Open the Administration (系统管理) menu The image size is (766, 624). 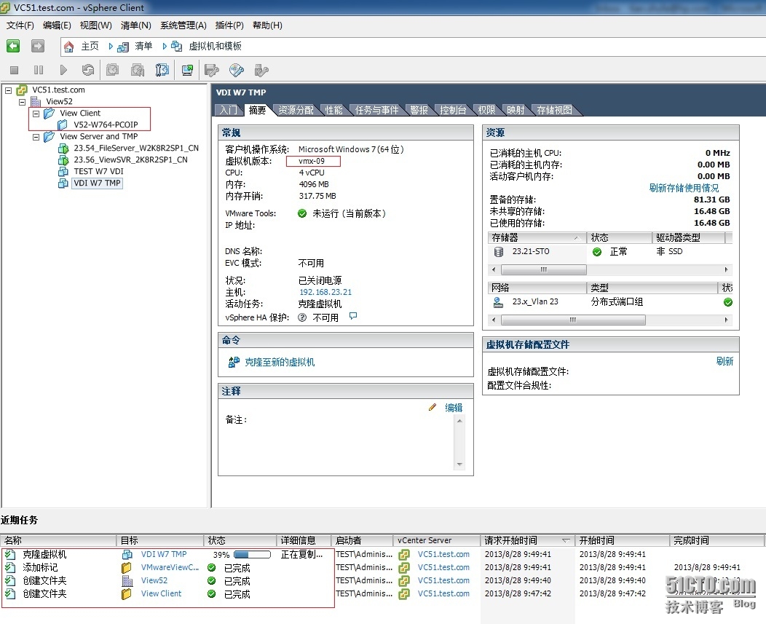point(183,25)
